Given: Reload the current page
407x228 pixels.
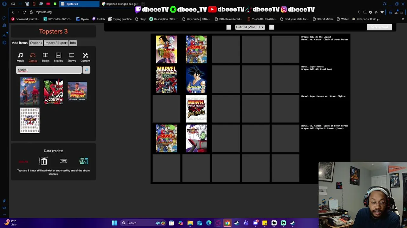Looking at the screenshot, I should click(24, 12).
